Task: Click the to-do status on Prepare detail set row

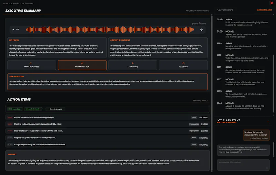Action: click(194, 138)
